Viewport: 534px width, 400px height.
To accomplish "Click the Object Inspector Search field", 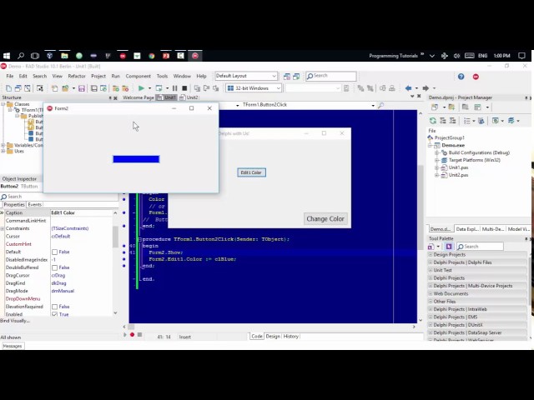I will pyautogui.click(x=59, y=197).
